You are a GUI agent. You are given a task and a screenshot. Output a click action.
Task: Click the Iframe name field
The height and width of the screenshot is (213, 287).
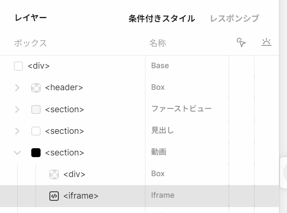tap(163, 195)
